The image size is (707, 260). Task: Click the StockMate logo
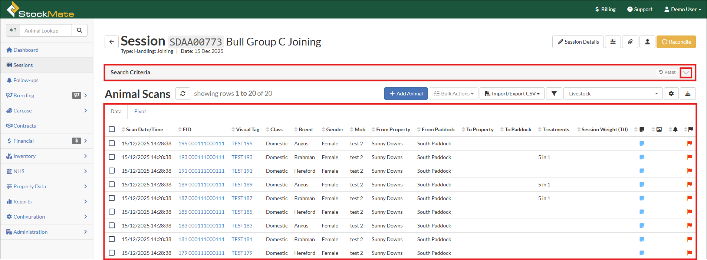[40, 10]
